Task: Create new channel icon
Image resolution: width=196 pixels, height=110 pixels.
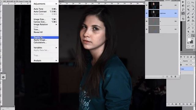Action: coord(171,76)
